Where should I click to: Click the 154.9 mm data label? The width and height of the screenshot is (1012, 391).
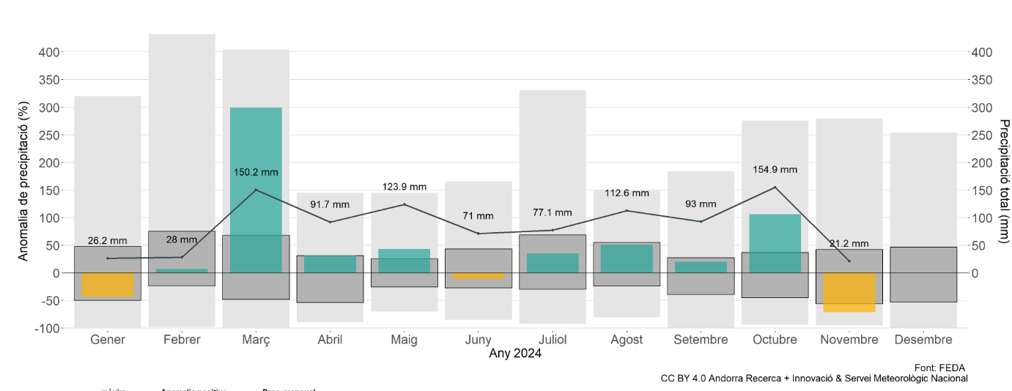pos(775,169)
